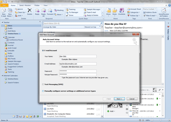Click the Find a Contact box
This screenshot has width=171, height=122.
point(150,9)
